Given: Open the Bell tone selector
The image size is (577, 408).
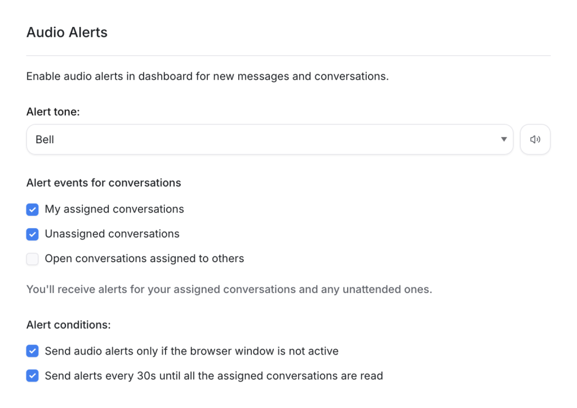Looking at the screenshot, I should [270, 139].
